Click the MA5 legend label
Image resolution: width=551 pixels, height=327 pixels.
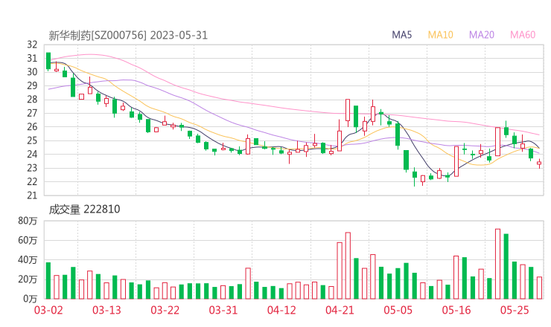(401, 35)
